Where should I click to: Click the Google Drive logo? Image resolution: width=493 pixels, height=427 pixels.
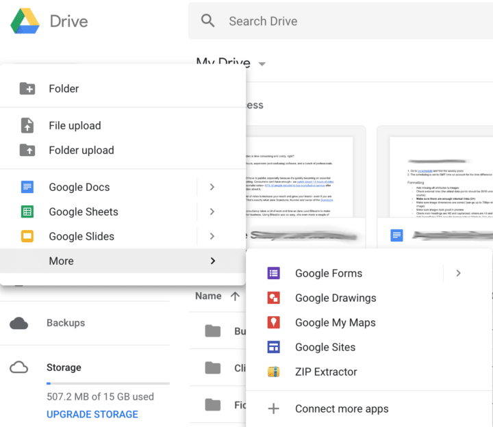click(25, 21)
